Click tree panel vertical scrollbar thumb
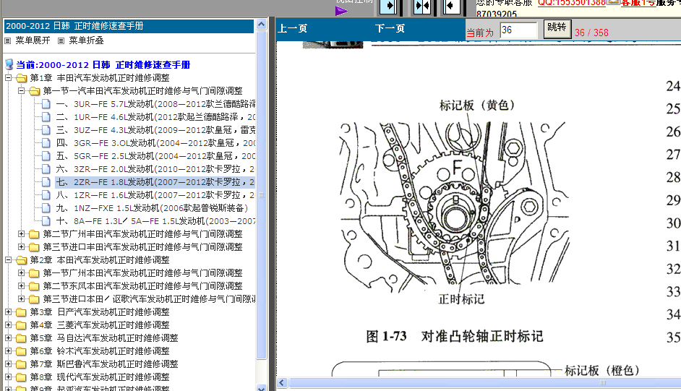 [x=261, y=195]
